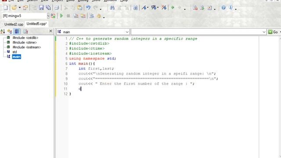Toggle the highlighted class browser view button
This screenshot has height=158, width=281.
coord(17,32)
